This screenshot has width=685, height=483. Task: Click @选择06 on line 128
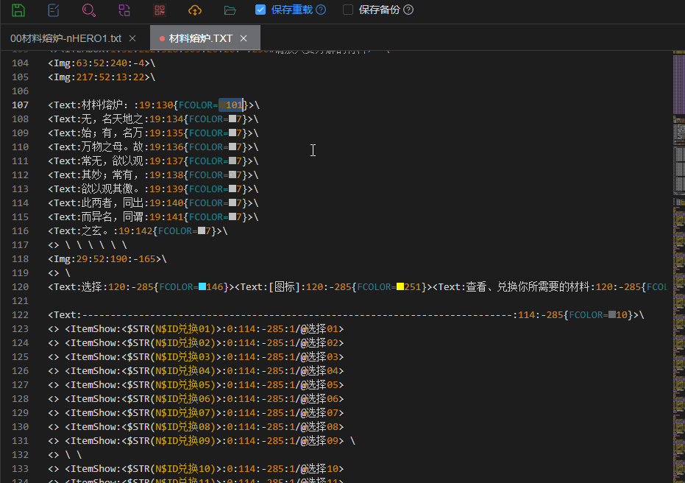point(319,398)
